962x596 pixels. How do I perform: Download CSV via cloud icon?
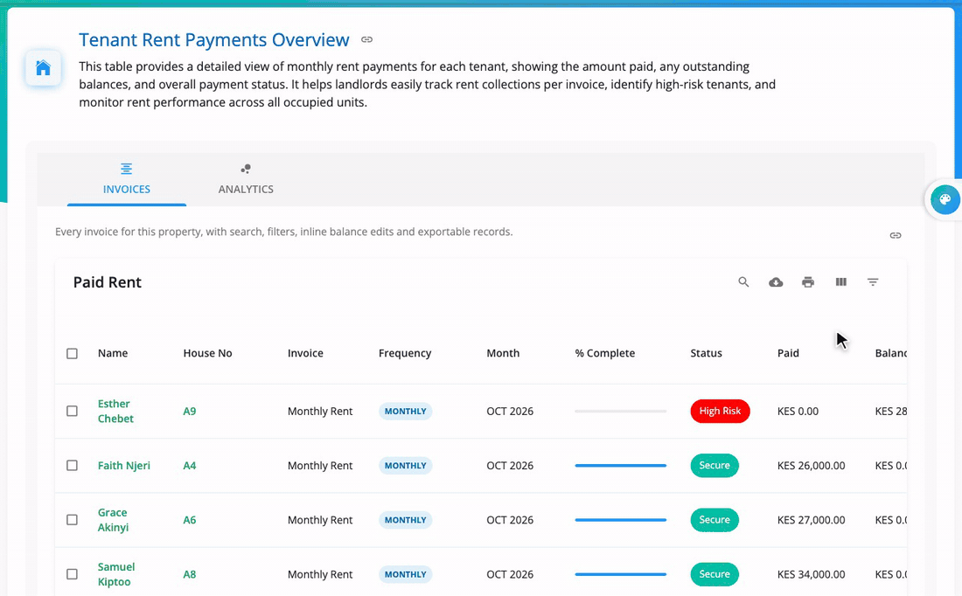point(776,282)
